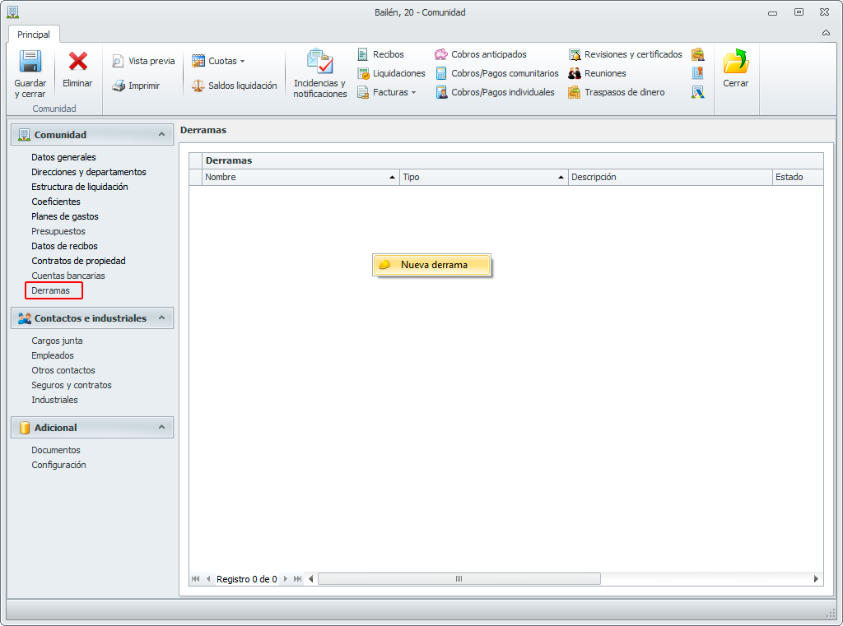Open Reuniones meetings icon
Image resolution: width=843 pixels, height=626 pixels.
575,73
